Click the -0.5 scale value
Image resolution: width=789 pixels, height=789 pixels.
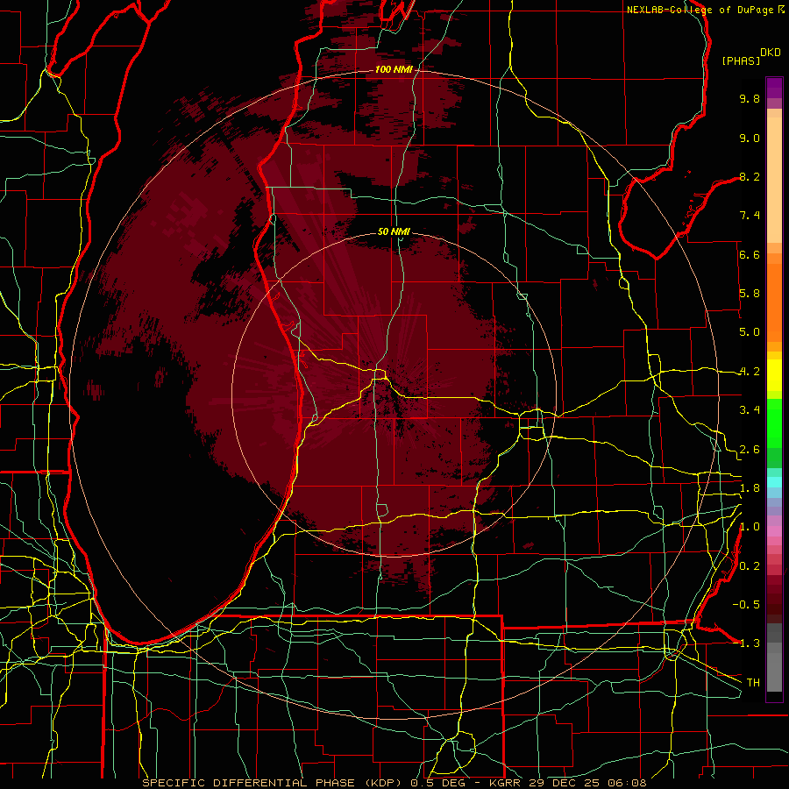(x=746, y=605)
